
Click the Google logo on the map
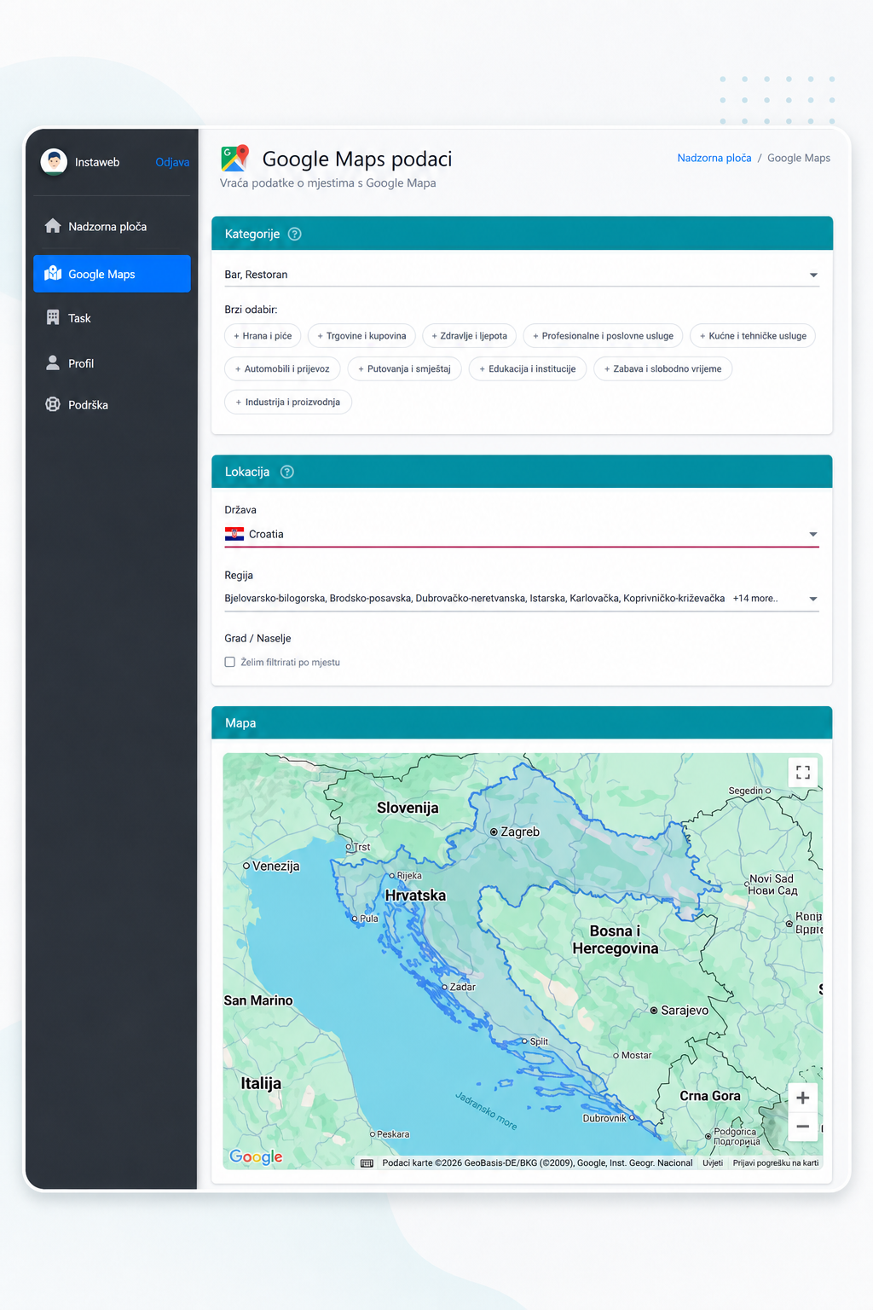(x=256, y=1156)
